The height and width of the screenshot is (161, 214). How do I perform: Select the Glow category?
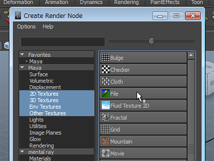pos(35,139)
